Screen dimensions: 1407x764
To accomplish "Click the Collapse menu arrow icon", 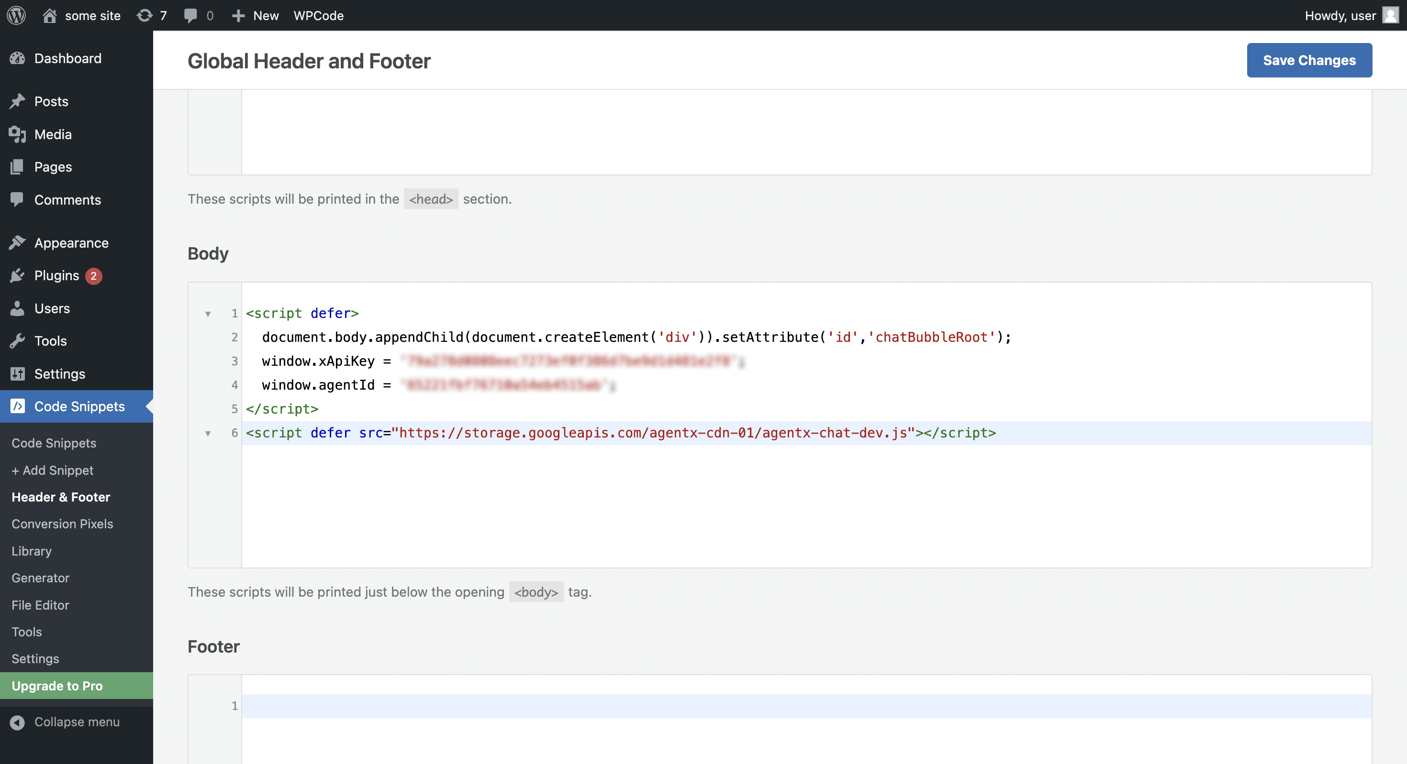I will tap(18, 722).
